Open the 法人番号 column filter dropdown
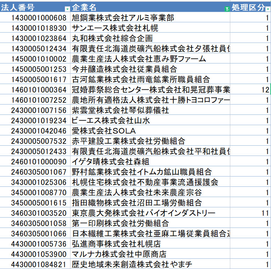 [67, 9]
